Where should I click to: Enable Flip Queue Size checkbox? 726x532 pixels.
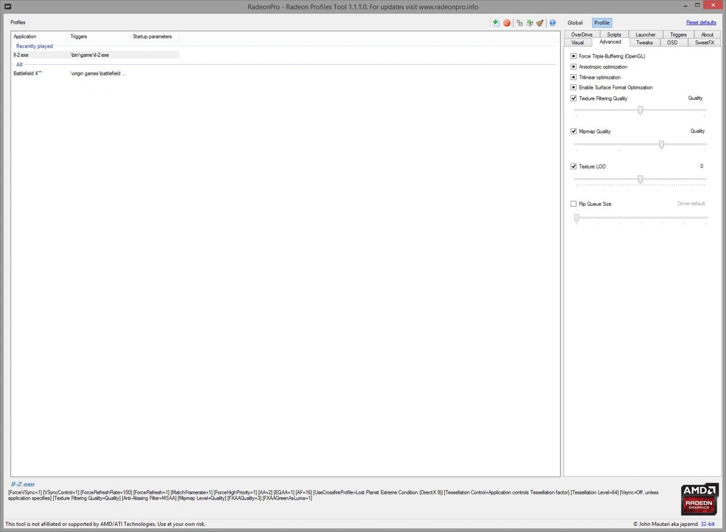coord(573,204)
